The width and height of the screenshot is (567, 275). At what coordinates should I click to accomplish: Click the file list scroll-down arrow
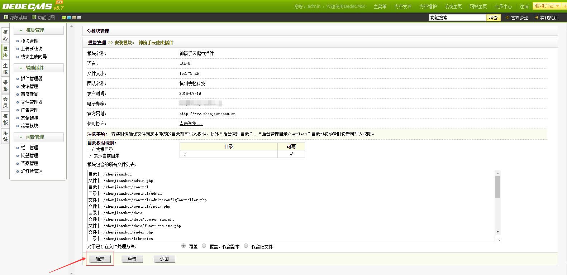coord(497,232)
